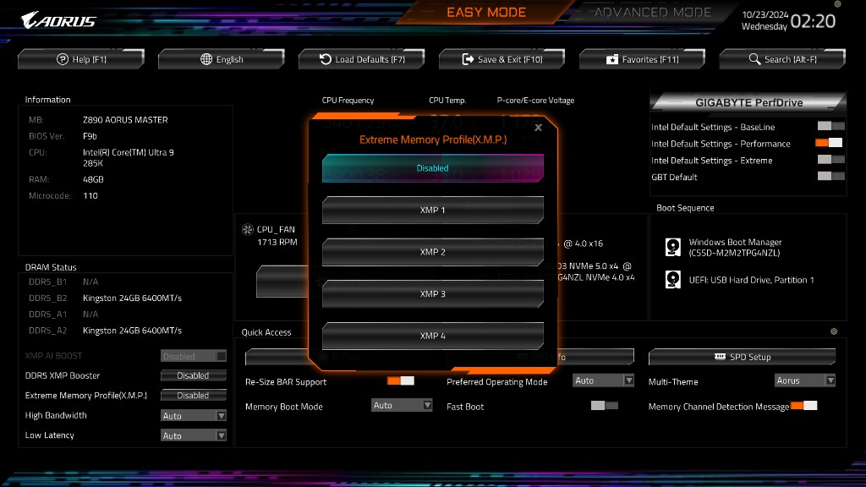Click the gear icon above the clock

click(837, 4)
